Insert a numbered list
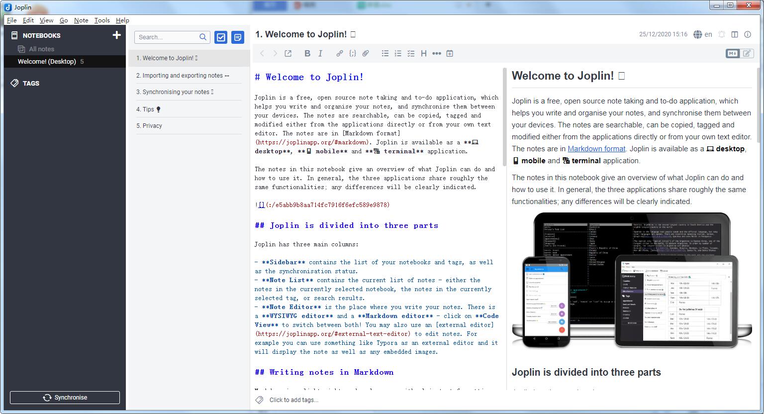 tap(398, 53)
